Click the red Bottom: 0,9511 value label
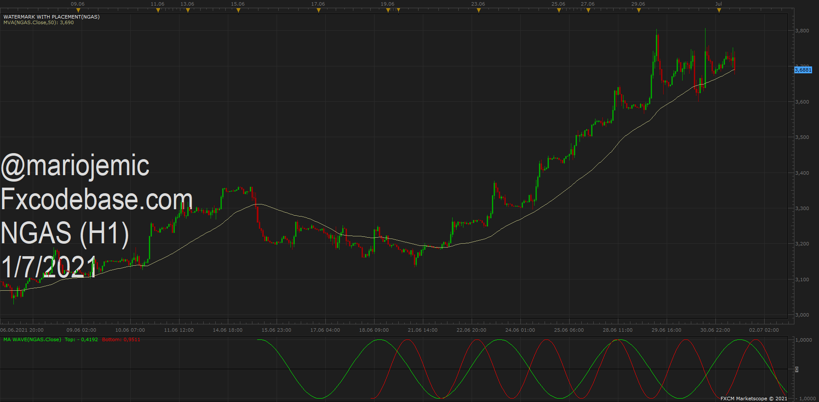This screenshot has height=402, width=819. (x=121, y=339)
